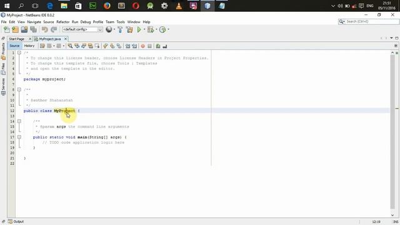400x225 pixels.
Task: Open the Services side panel
Action: 3,87
